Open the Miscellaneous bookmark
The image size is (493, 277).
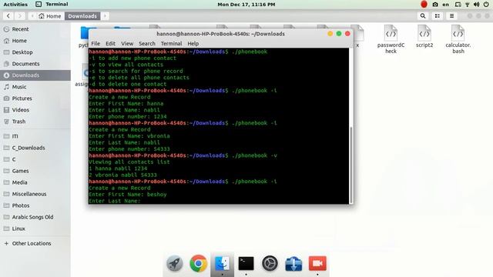point(35,194)
